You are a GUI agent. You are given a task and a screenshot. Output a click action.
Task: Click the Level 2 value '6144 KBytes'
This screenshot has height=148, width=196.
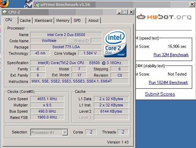(x=111, y=111)
